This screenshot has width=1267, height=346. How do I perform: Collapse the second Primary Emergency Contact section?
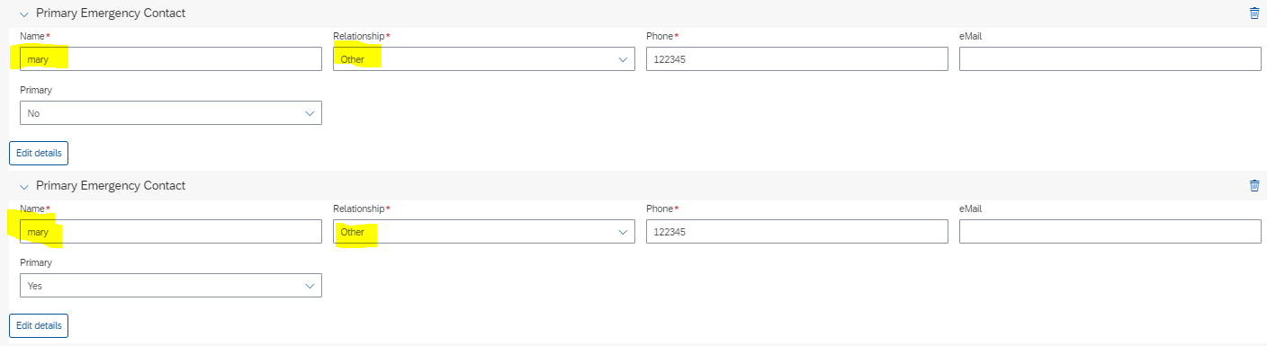click(24, 186)
